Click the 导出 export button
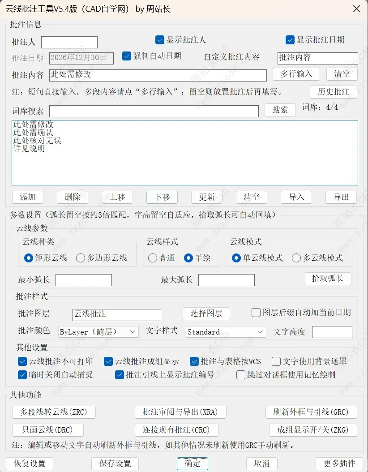The height and width of the screenshot is (472, 368). click(341, 197)
